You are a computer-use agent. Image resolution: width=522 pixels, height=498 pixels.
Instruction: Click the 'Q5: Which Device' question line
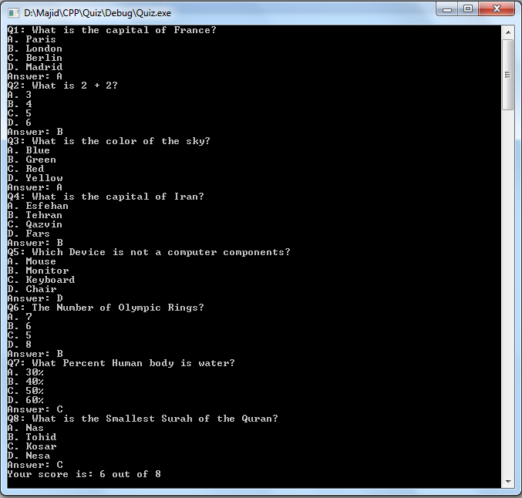[149, 252]
